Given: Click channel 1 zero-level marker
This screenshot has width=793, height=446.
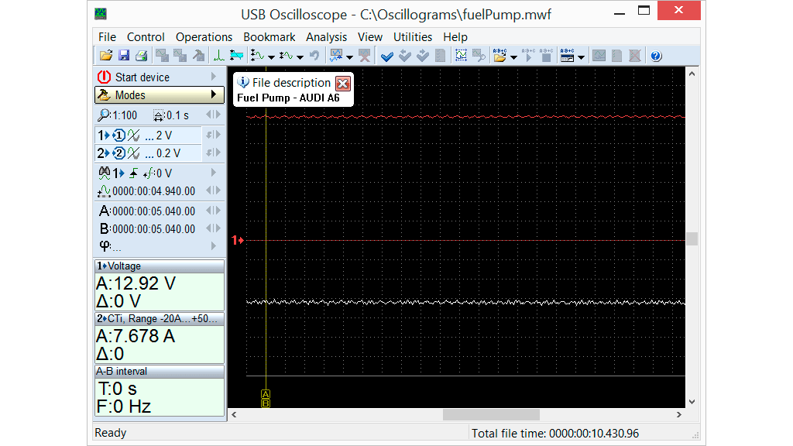Looking at the screenshot, I should coord(238,240).
